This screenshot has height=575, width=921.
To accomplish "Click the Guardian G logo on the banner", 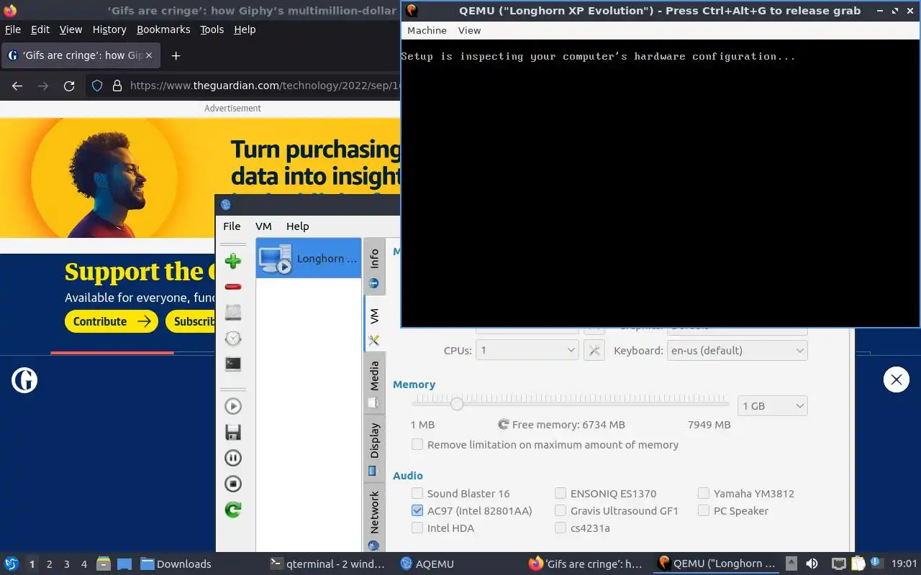I will coord(24,379).
